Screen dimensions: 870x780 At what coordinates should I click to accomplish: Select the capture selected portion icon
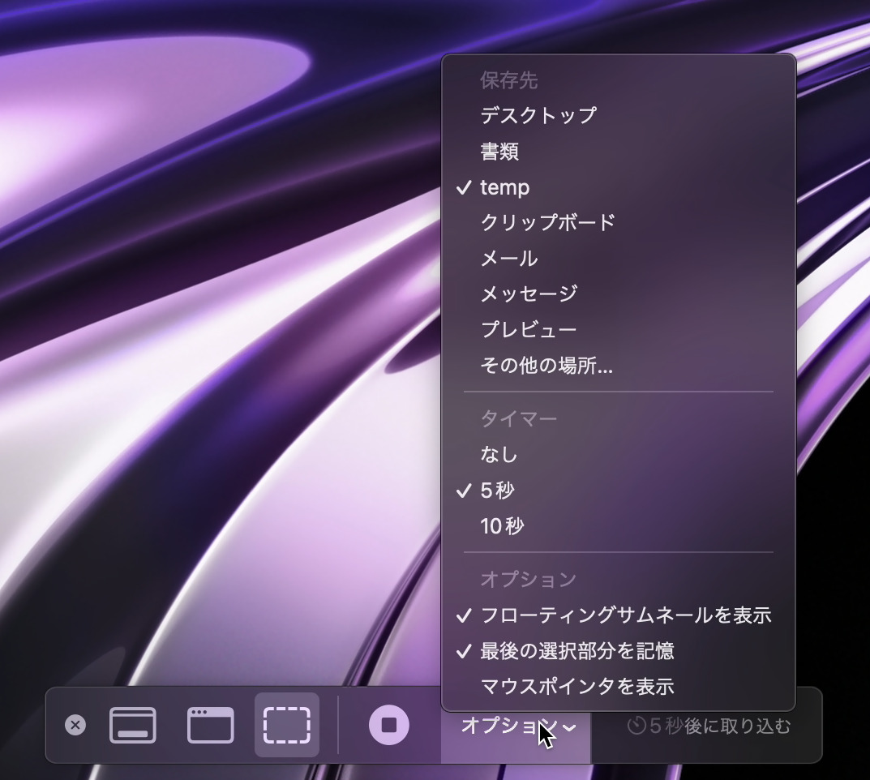pyautogui.click(x=286, y=726)
